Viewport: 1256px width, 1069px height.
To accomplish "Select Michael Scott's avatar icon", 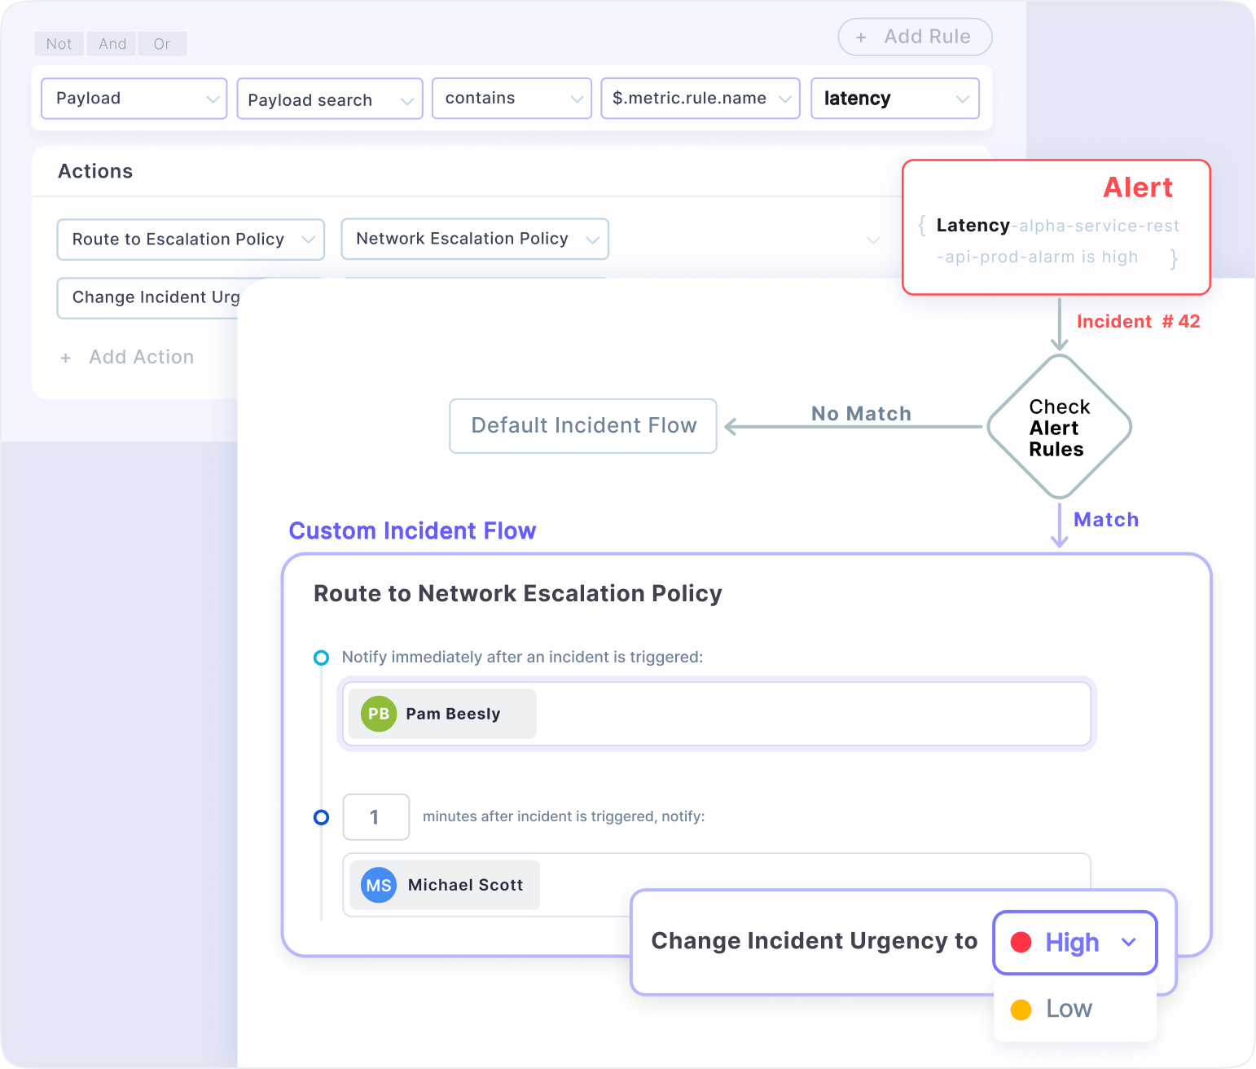I will point(377,885).
